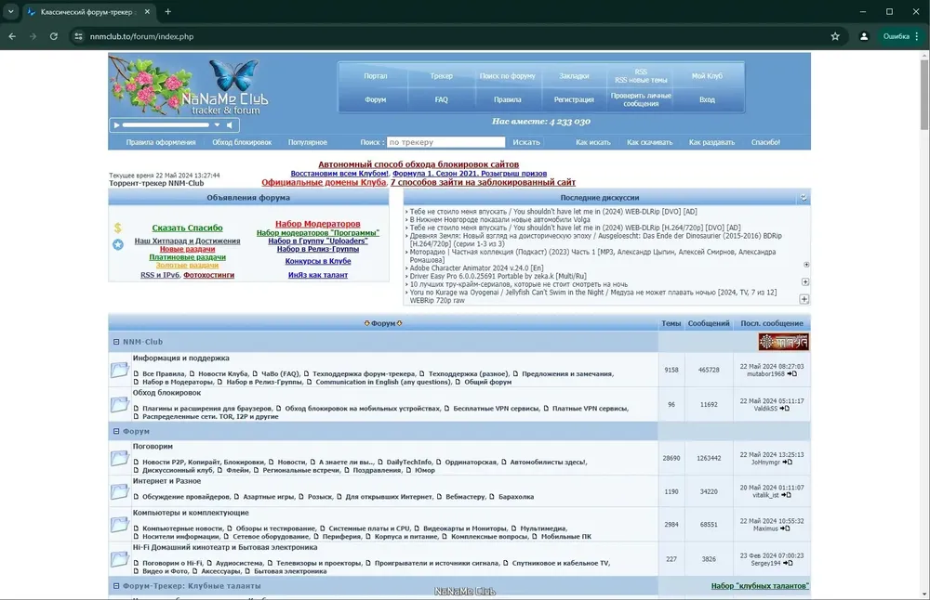Open the browser profile icon

864,36
